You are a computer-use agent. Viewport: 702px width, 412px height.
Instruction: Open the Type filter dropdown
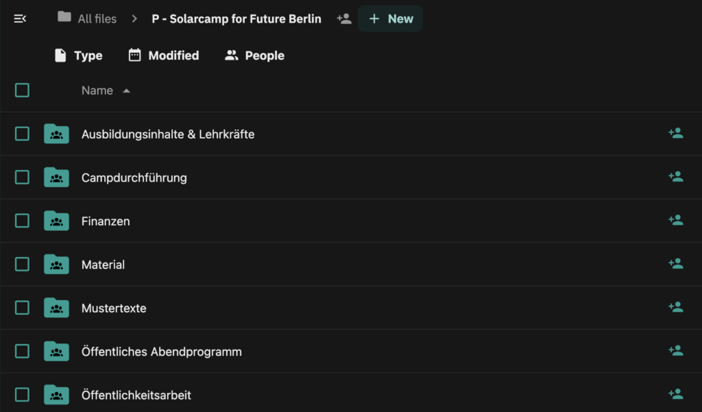[x=78, y=56]
